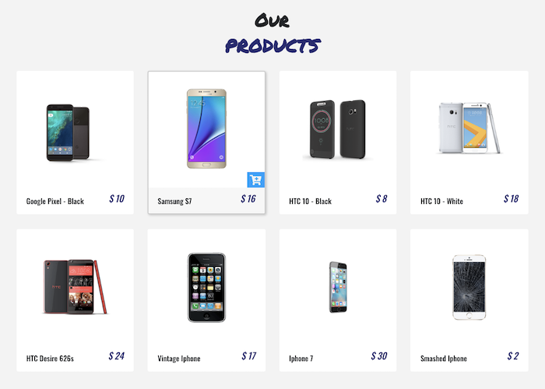View the HTC 10 Black photo
The height and width of the screenshot is (389, 545).
(337, 129)
